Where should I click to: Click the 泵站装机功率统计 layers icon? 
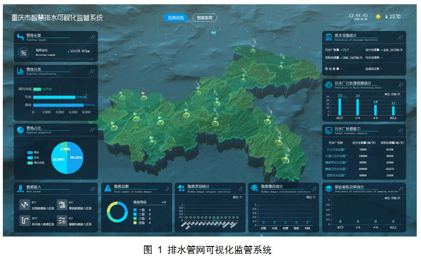pos(328,188)
